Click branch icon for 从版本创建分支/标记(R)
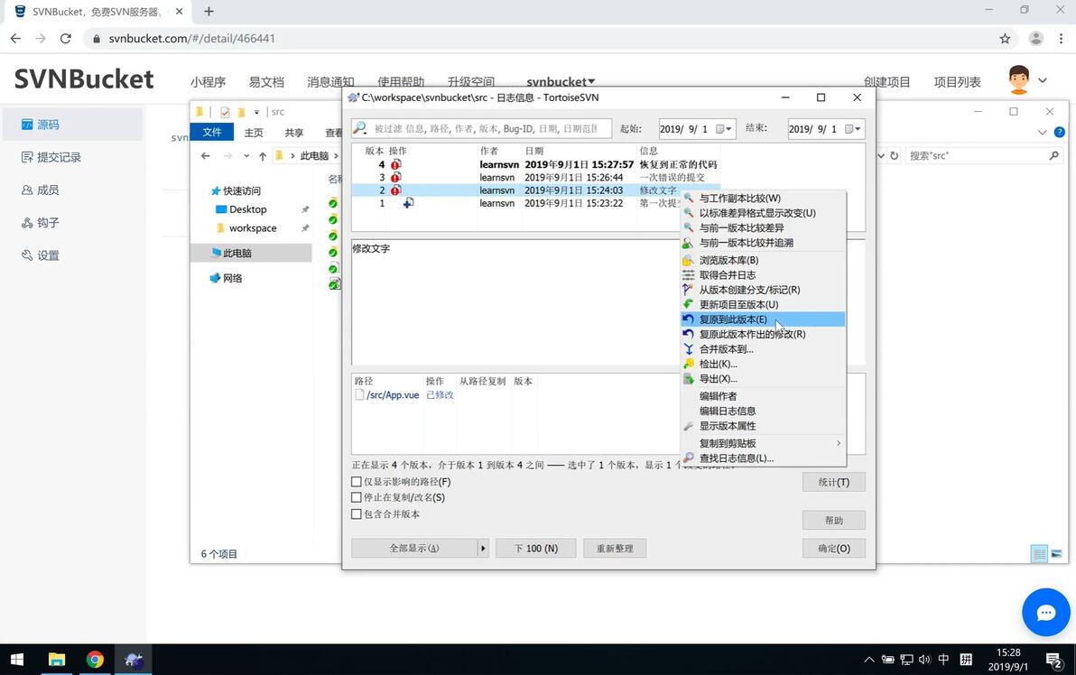1076x675 pixels. pyautogui.click(x=688, y=290)
